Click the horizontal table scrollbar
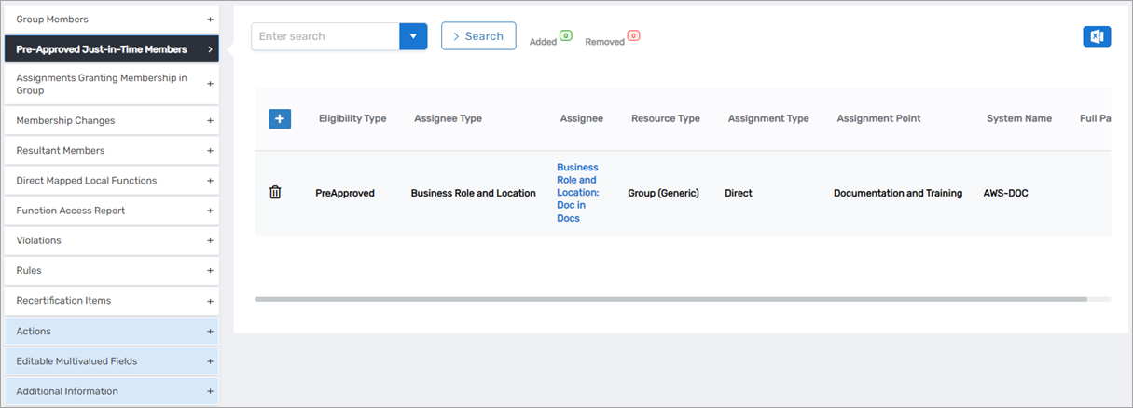1133x408 pixels. pyautogui.click(x=670, y=299)
